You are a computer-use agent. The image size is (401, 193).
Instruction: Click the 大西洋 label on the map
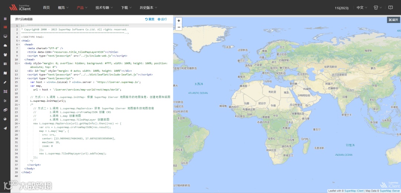(198, 84)
